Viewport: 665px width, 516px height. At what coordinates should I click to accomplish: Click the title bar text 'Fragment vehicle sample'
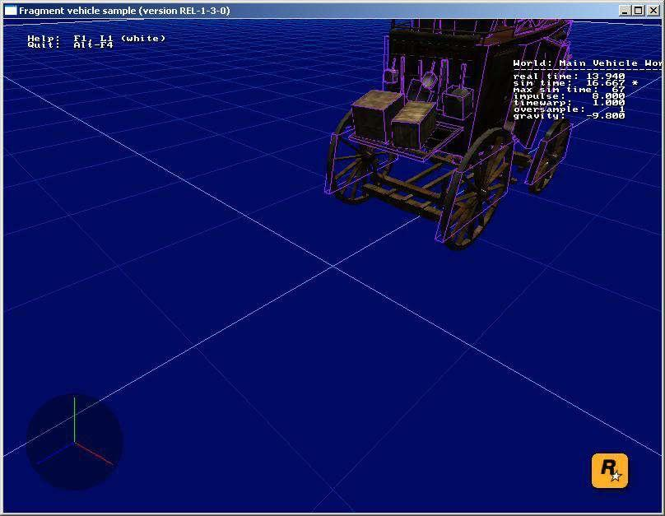[x=77, y=11]
